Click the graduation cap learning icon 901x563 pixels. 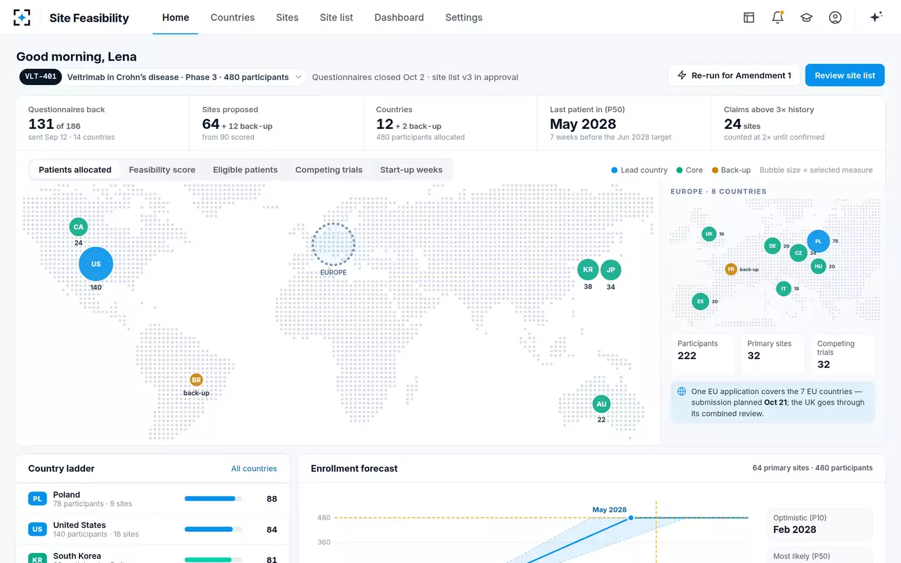(807, 18)
